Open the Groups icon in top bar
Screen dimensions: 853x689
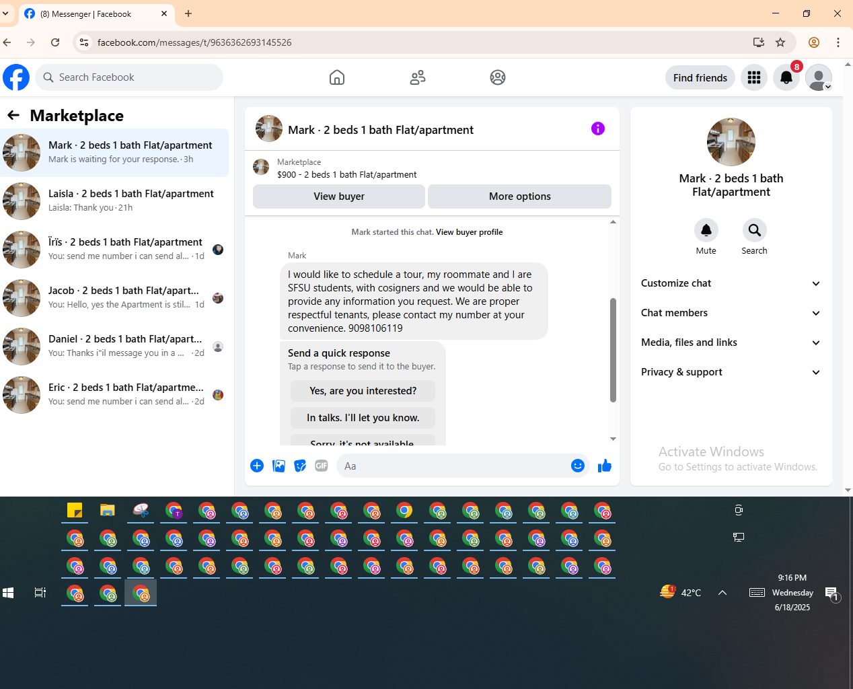498,77
